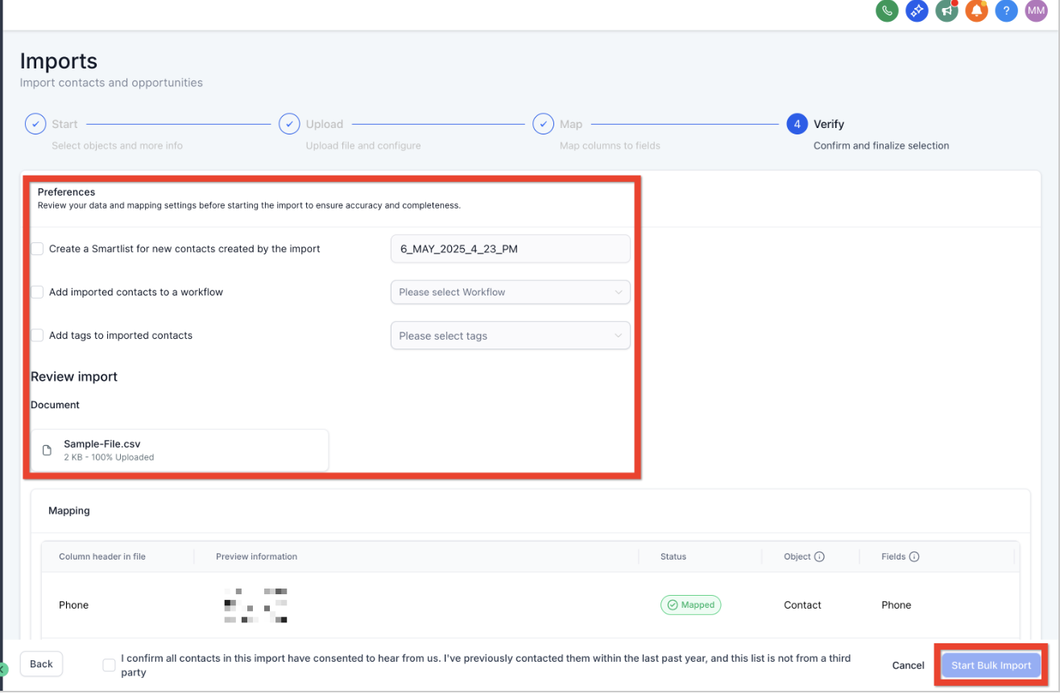Go to the Upload step label
Image resolution: width=1060 pixels, height=694 pixels.
coord(325,124)
